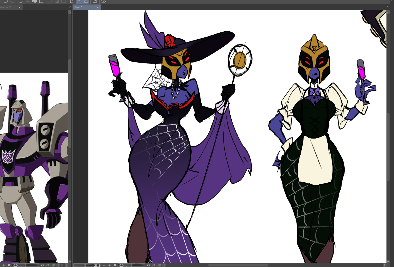Image resolution: width=394 pixels, height=267 pixels.
Task: Zoom out the diner canvas with the minus icon
Action: tap(104, 265)
